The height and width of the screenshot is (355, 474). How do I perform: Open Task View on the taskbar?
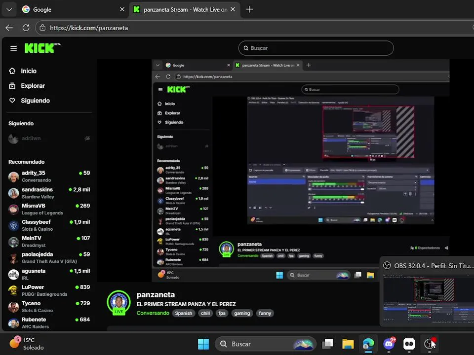tap(328, 344)
